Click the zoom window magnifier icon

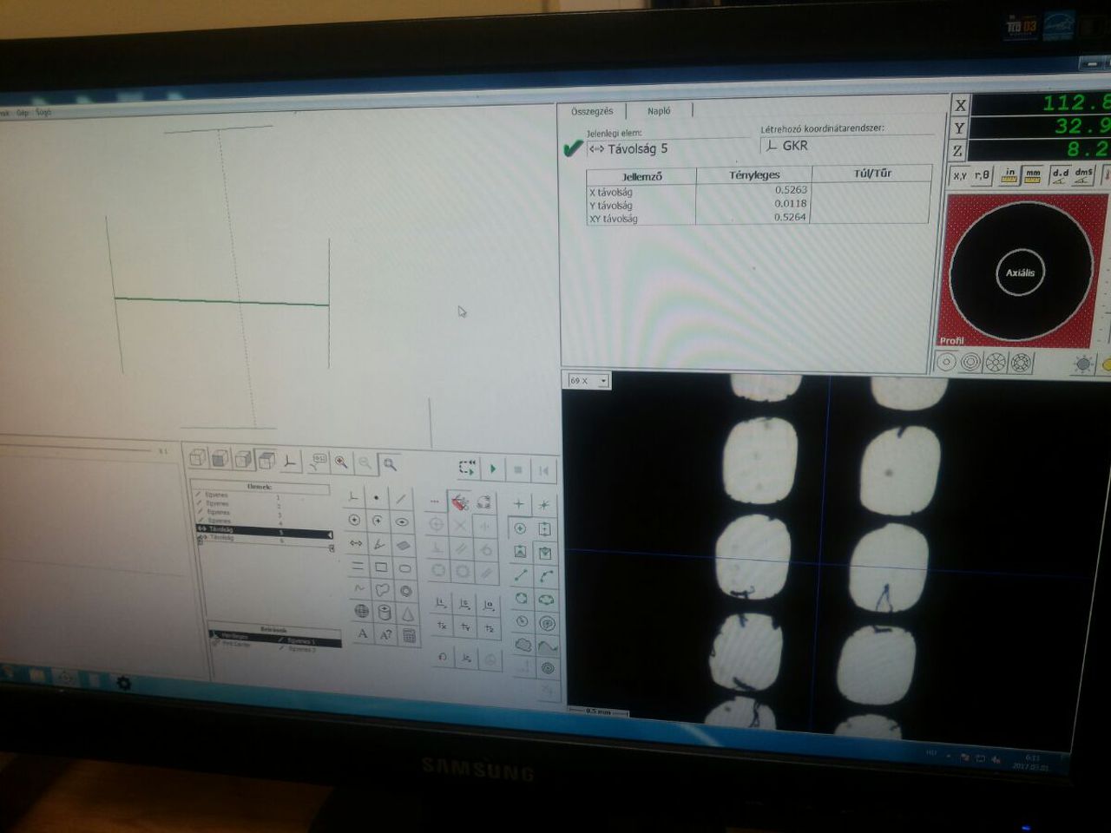[x=390, y=465]
